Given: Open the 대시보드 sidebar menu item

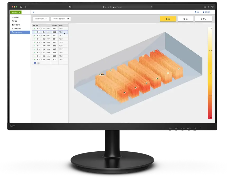Looking at the screenshot, I should pos(17,17).
